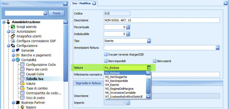Close the main window panel
Image resolution: width=229 pixels, height=109 pixels.
point(226,3)
